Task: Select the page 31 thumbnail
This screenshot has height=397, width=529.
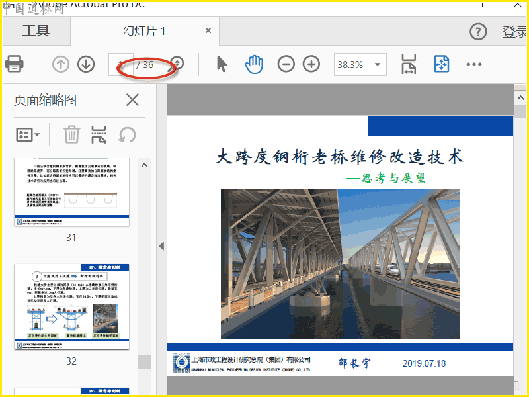Action: click(x=71, y=192)
